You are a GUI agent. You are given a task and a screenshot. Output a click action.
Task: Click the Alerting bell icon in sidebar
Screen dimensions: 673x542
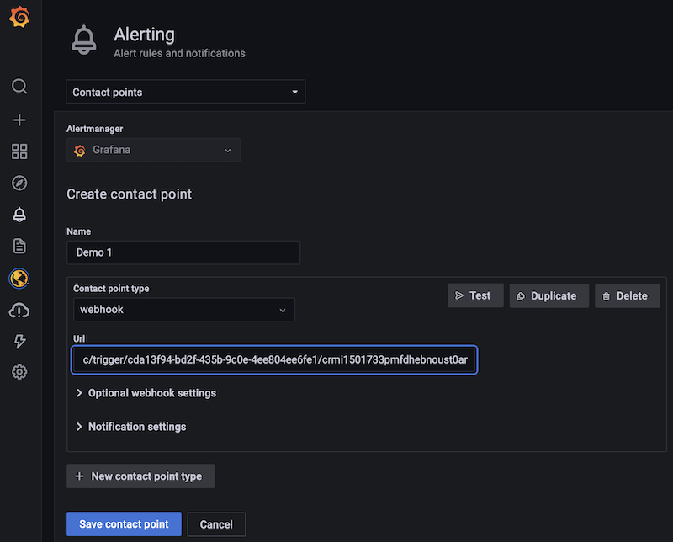(19, 215)
